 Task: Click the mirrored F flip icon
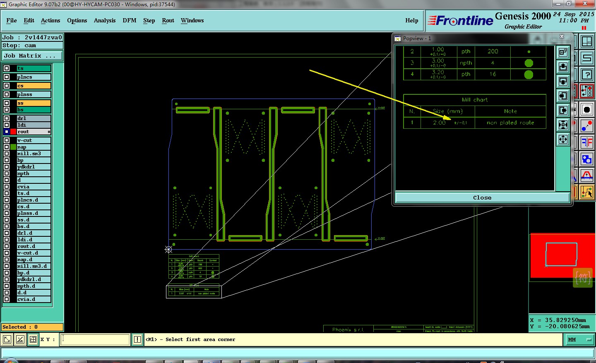[587, 142]
